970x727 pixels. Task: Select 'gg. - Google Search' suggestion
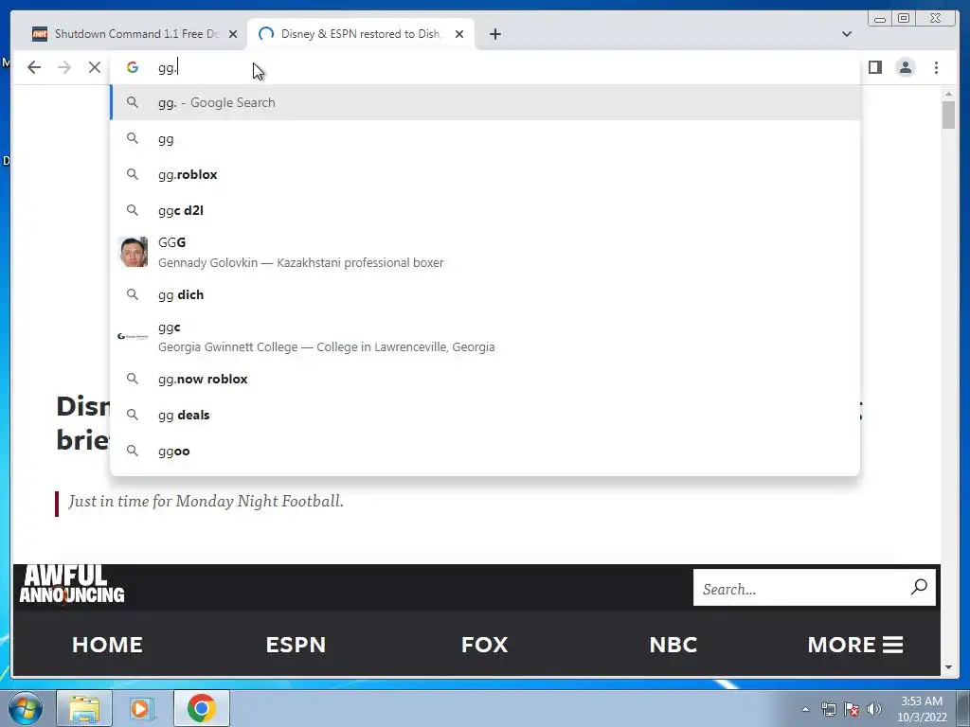click(x=485, y=102)
